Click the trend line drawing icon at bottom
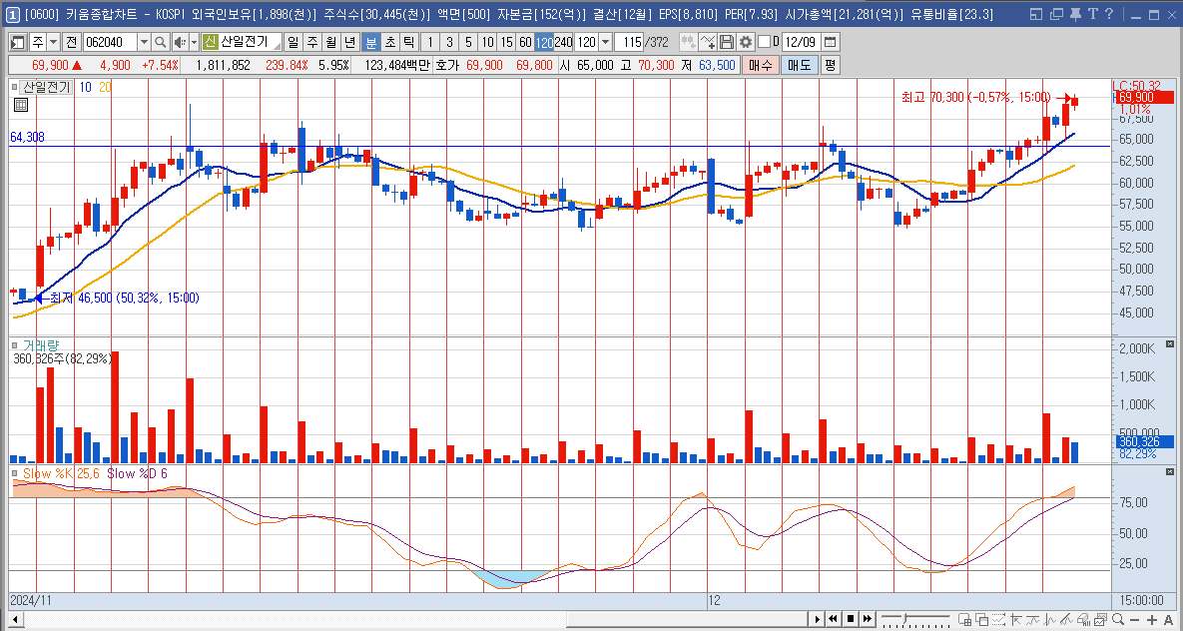1183x631 pixels. tap(1066, 620)
